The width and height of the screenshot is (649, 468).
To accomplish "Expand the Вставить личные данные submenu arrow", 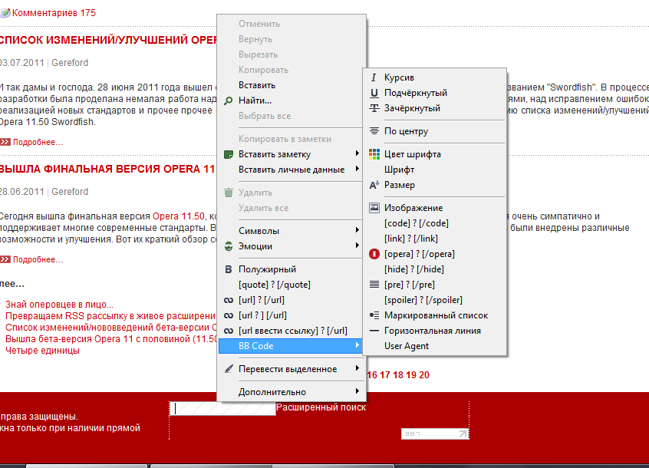I will click(357, 169).
